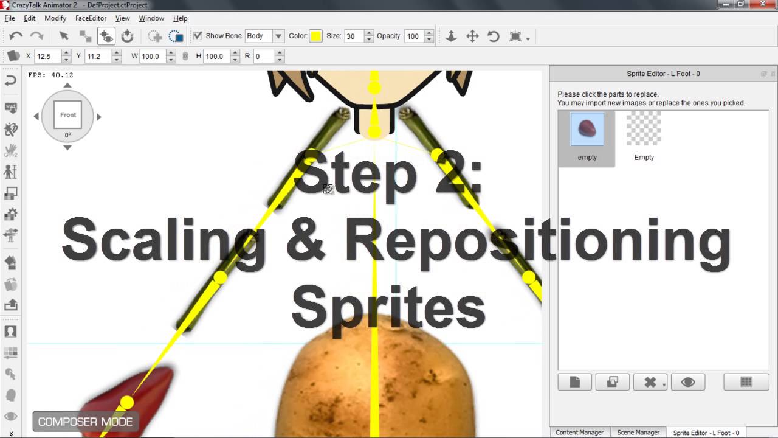This screenshot has width=778, height=438.
Task: Increase the Y value stepper up
Action: (x=116, y=53)
